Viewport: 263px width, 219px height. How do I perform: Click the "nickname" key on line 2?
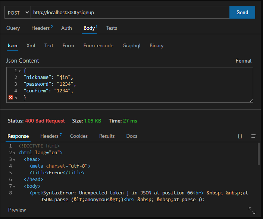click(37, 77)
